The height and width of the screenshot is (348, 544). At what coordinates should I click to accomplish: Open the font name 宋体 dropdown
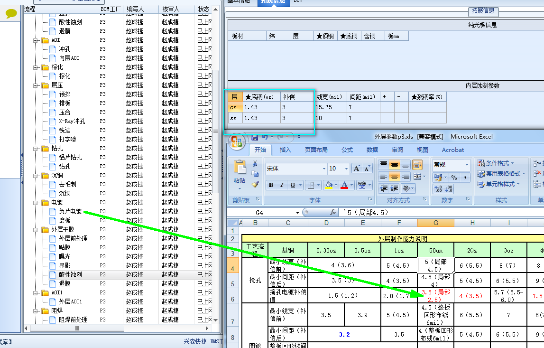[324, 169]
